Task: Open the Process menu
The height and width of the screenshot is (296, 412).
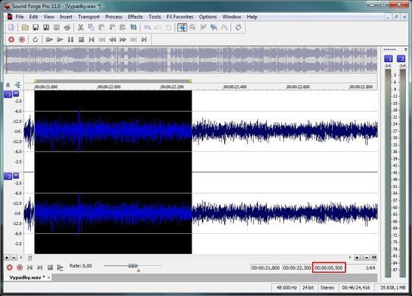Action: [x=113, y=17]
